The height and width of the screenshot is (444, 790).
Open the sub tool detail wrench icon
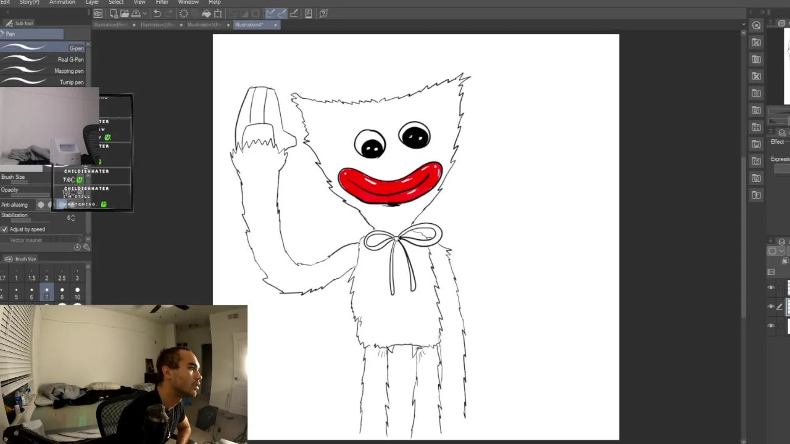point(86,247)
